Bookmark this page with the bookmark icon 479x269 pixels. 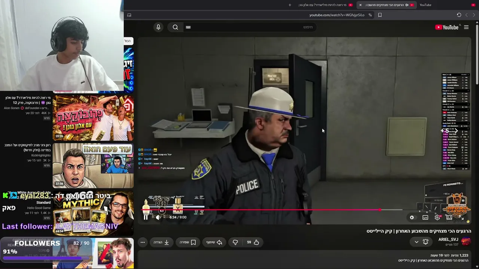click(x=380, y=15)
